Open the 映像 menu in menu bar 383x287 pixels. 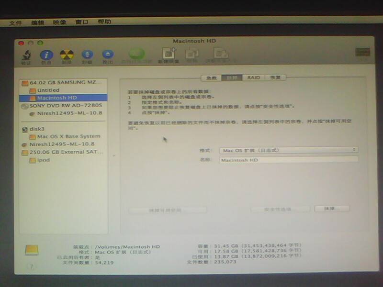pos(59,22)
